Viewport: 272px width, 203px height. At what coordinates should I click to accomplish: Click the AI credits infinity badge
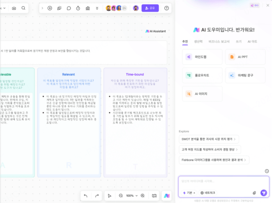pyautogui.click(x=255, y=5)
